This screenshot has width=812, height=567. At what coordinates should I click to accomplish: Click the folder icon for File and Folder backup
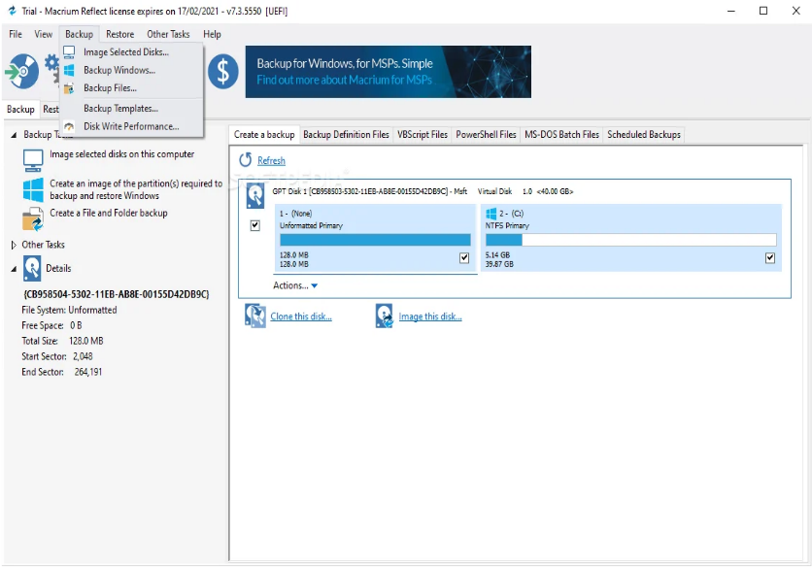33,219
